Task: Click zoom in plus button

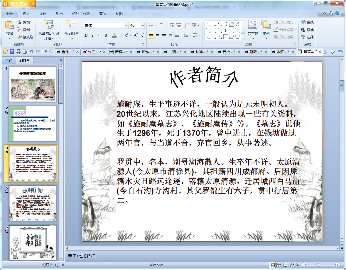Action: click(337, 265)
